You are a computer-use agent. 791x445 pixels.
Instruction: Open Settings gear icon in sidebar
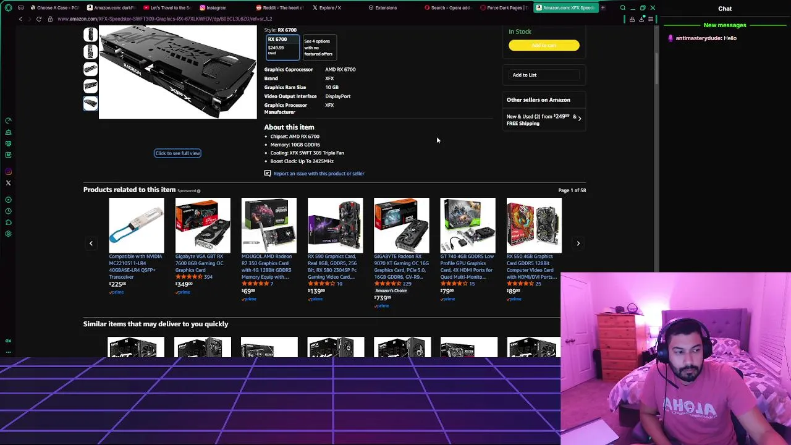click(8, 234)
